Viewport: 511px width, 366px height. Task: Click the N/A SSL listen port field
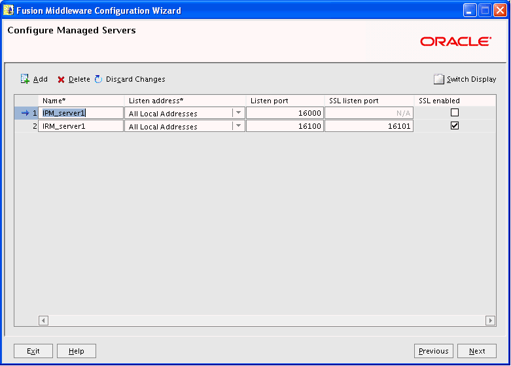[369, 113]
